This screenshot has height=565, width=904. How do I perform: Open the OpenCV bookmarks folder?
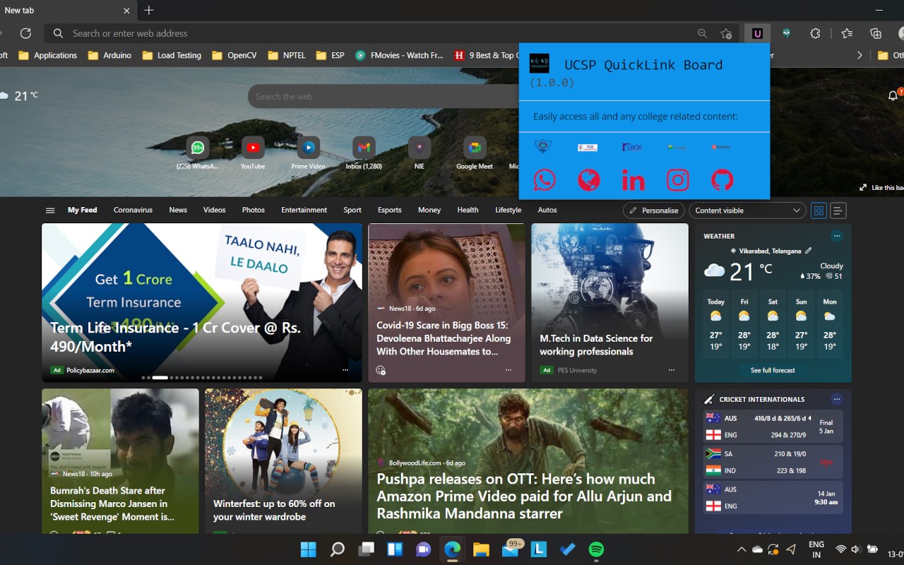234,55
